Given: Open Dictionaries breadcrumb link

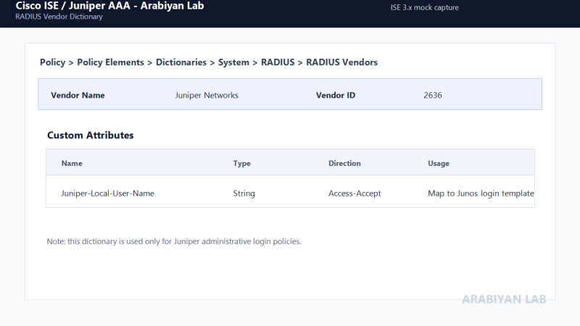Looking at the screenshot, I should (x=181, y=62).
